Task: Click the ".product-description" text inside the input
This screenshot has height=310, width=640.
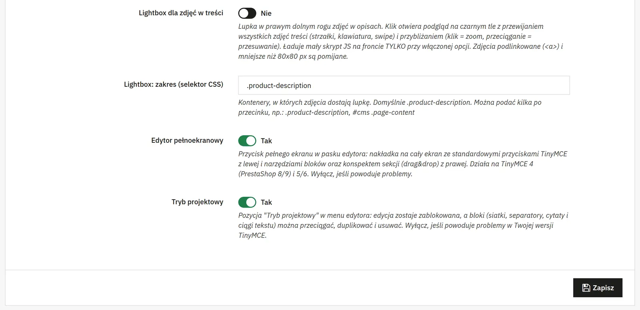Action: pos(279,86)
